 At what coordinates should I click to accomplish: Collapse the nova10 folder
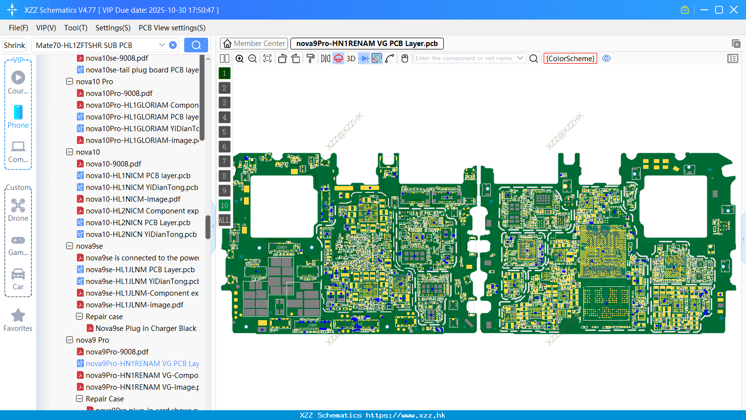coord(70,152)
